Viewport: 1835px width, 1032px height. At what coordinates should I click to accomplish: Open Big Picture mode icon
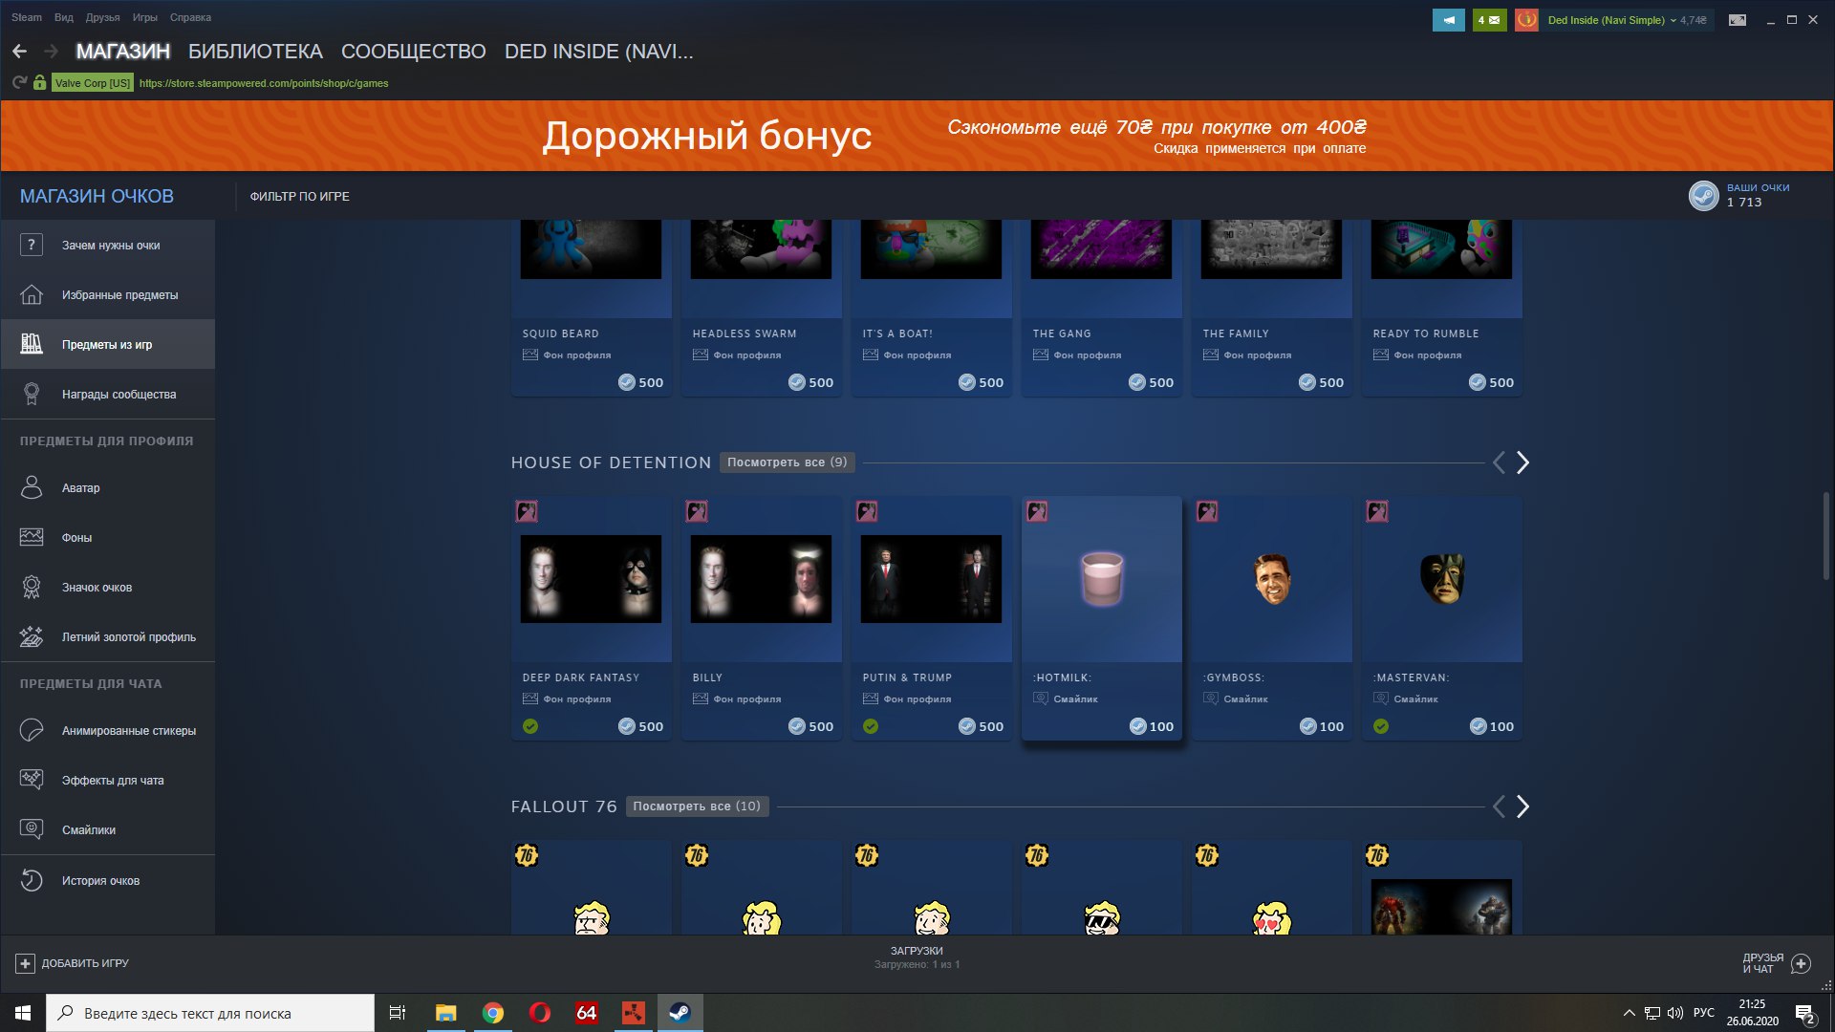1738,19
